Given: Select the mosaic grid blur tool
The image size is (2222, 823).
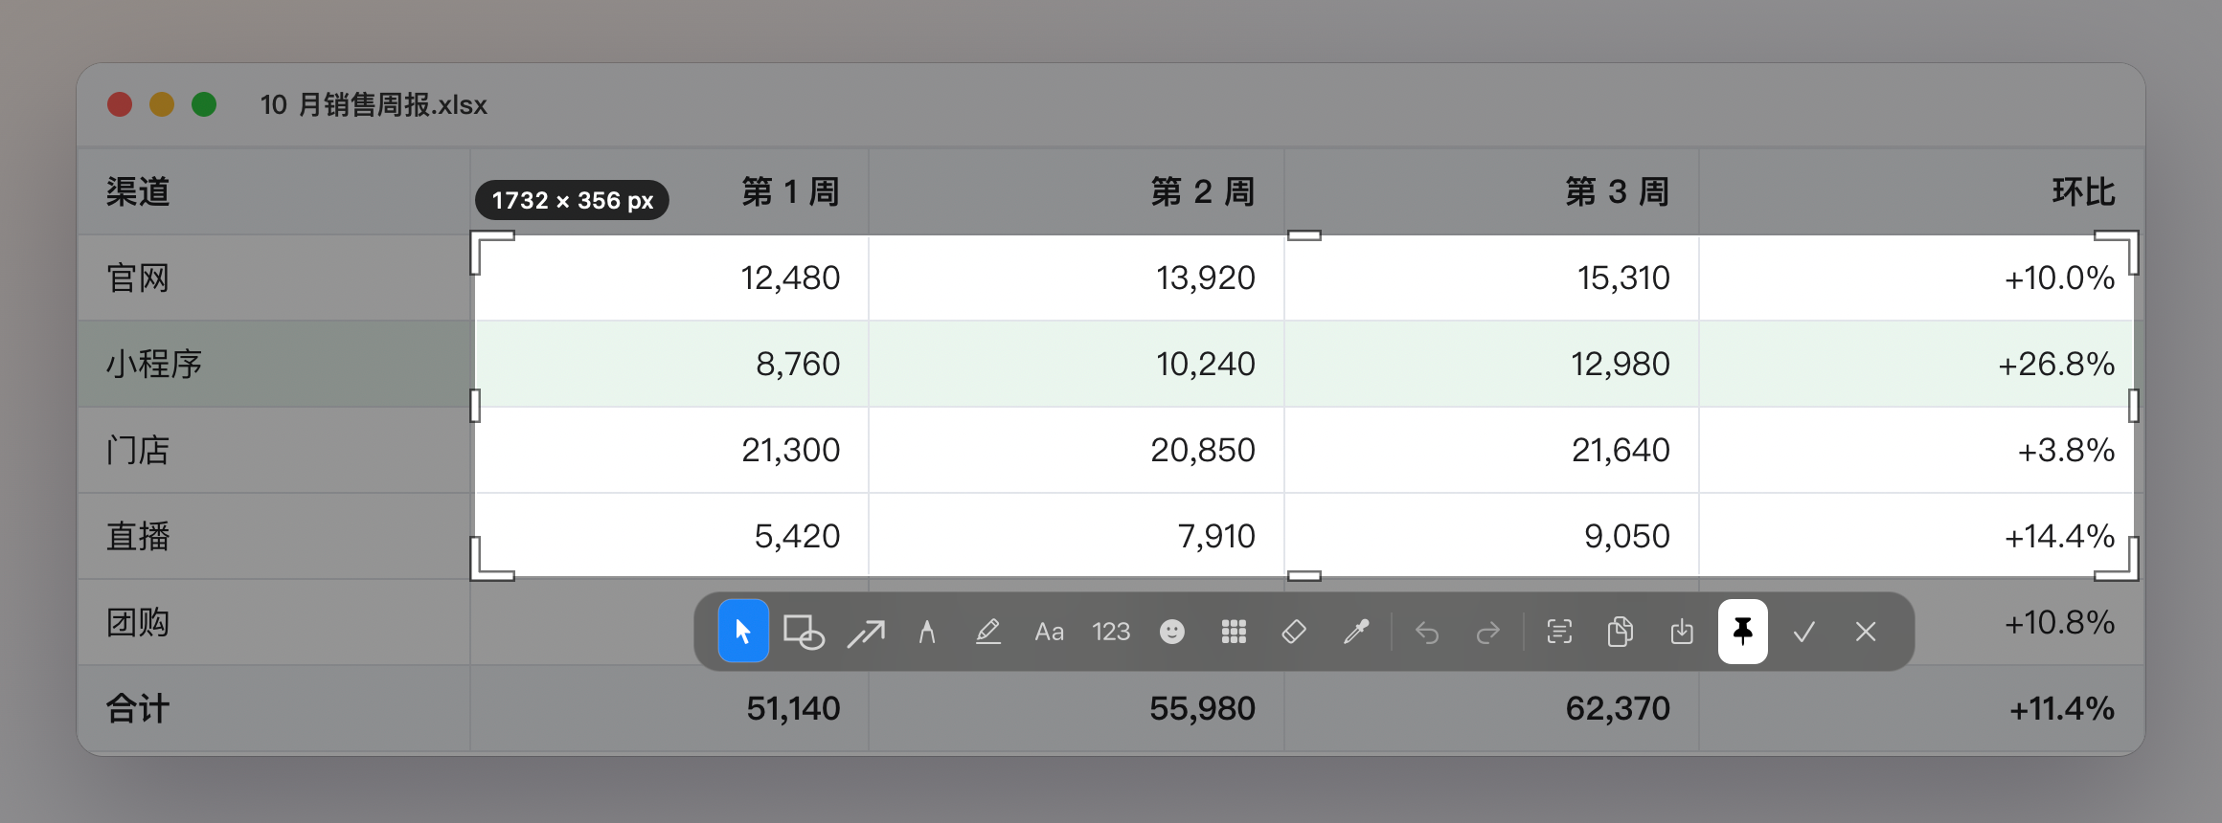Looking at the screenshot, I should [x=1234, y=632].
